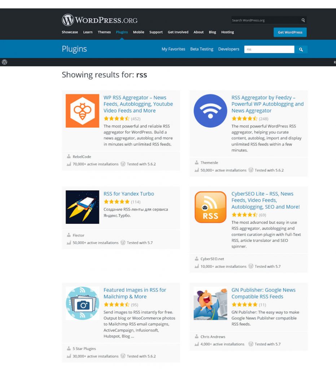Click the Get WordPress button
The width and height of the screenshot is (336, 369).
click(290, 32)
